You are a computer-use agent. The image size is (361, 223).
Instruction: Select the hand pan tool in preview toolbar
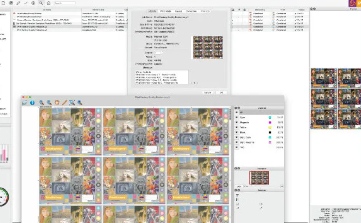click(57, 103)
